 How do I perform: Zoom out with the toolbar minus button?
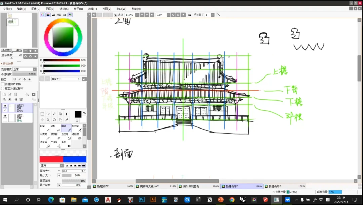tap(142, 15)
